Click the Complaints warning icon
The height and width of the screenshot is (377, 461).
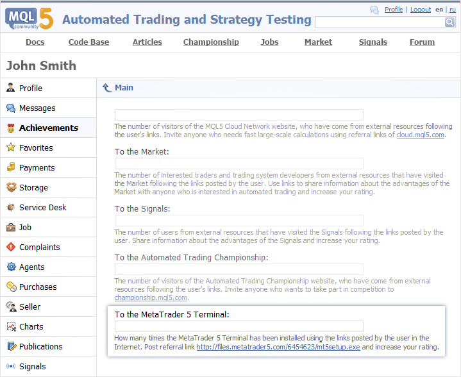pos(11,247)
